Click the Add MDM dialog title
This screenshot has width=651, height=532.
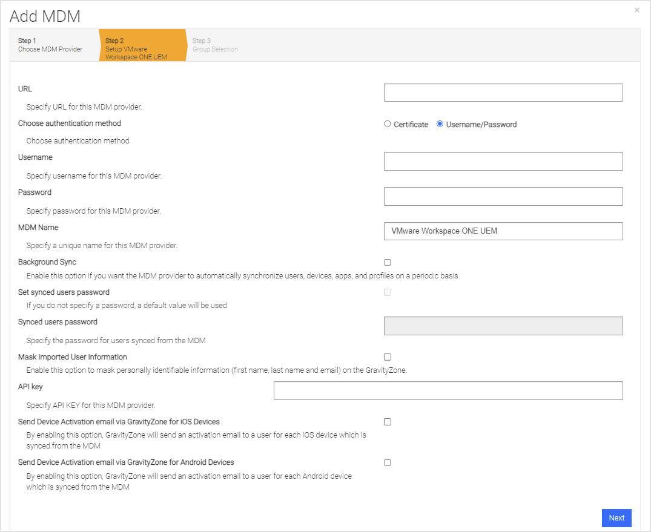coord(45,16)
